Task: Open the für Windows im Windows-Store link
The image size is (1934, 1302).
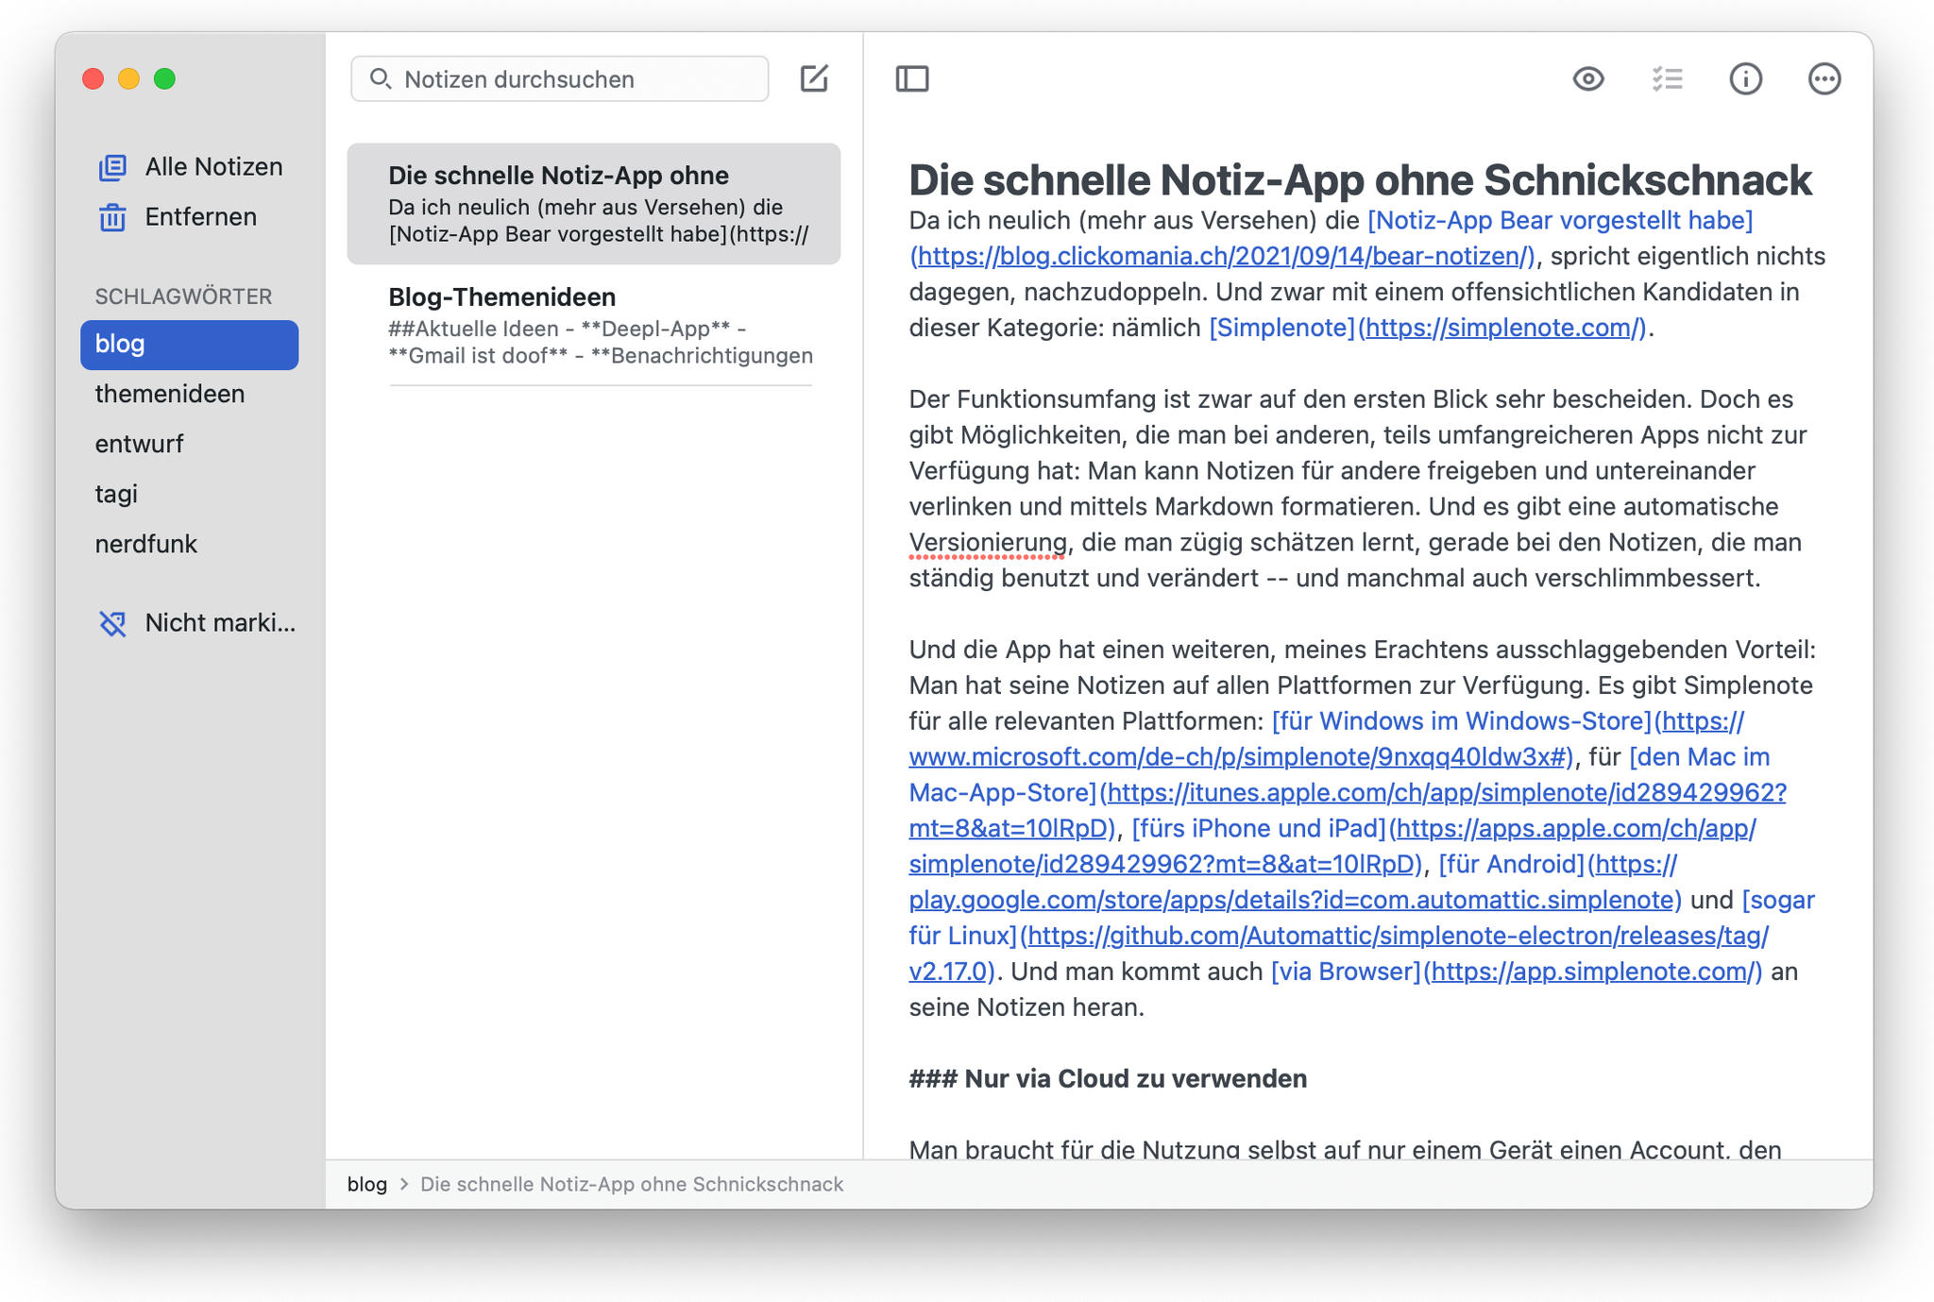Action: click(x=1461, y=721)
